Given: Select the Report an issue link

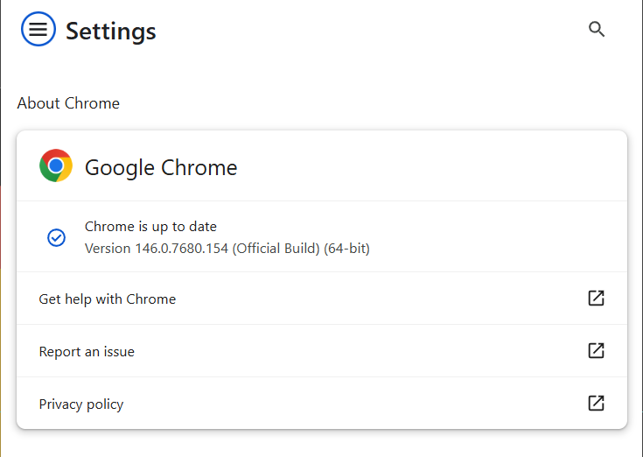Looking at the screenshot, I should click(87, 352).
